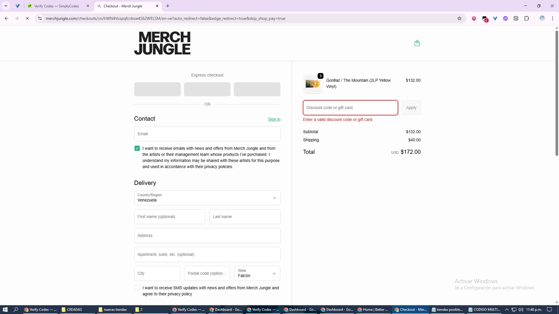The image size is (559, 314).
Task: Open the Windows Start menu
Action: [x=5, y=310]
